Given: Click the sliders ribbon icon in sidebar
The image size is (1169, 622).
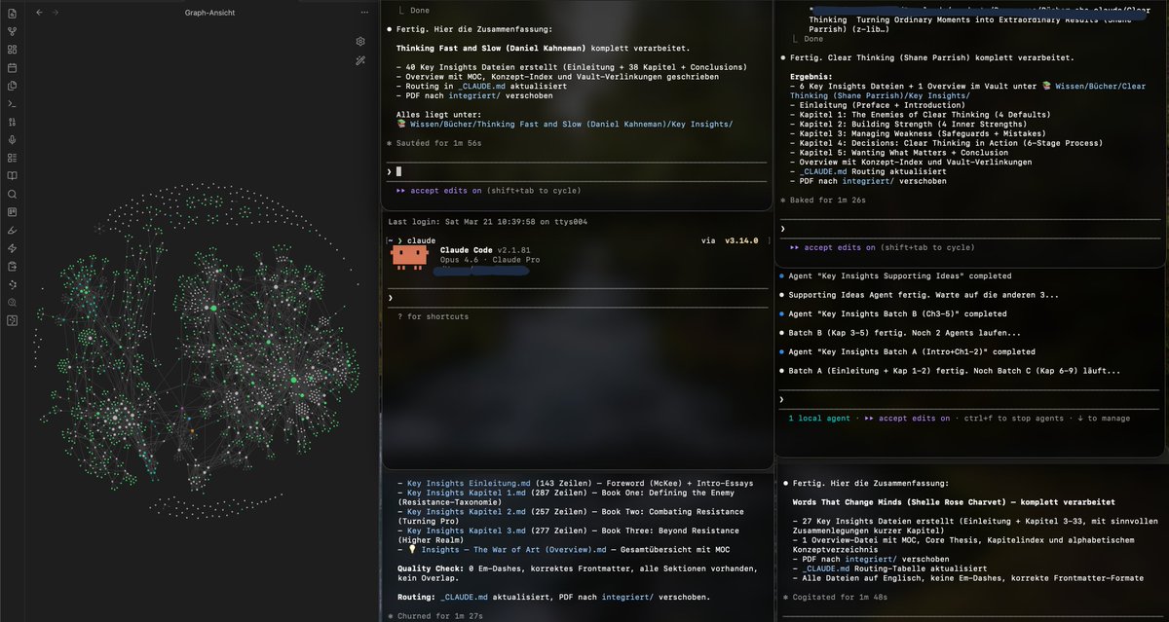Looking at the screenshot, I should tap(12, 122).
